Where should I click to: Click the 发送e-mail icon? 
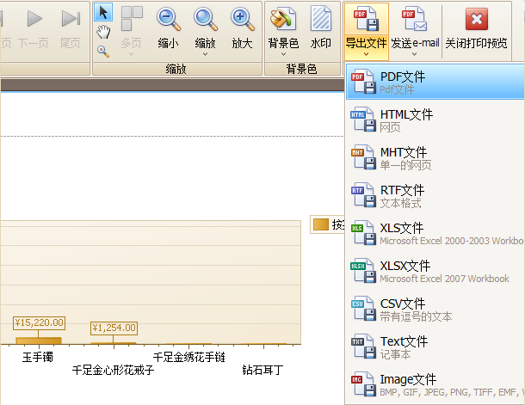tap(415, 20)
